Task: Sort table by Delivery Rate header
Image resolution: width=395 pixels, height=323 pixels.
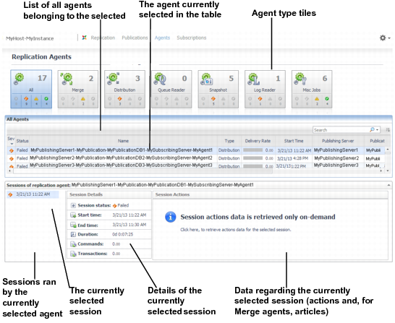Action: coord(258,141)
